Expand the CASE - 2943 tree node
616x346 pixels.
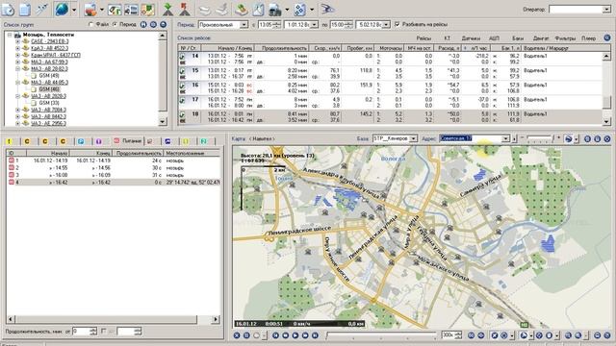coord(17,41)
